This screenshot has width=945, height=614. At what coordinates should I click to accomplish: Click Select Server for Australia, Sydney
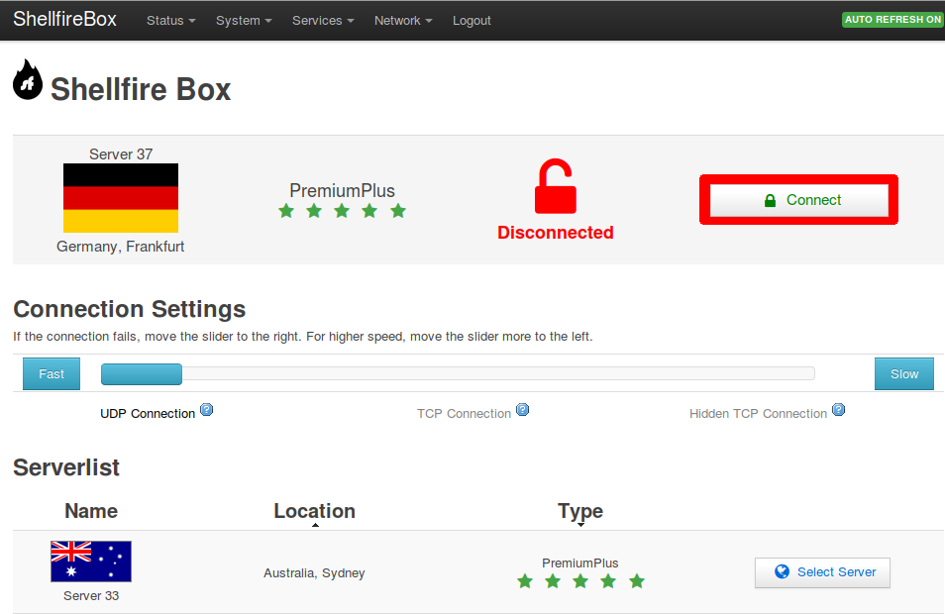[822, 572]
